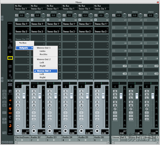
Task: Click Rechts under Stereo Out 1
Action: click(44, 54)
